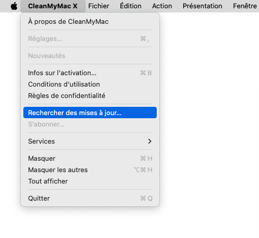Quit the app via Quitter
This screenshot has height=238, width=259.
pos(90,199)
